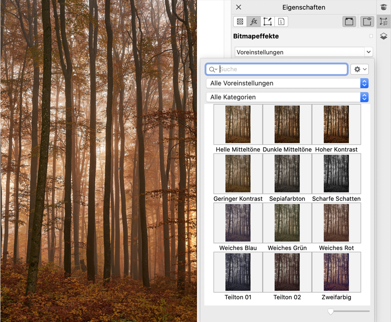Open the bitmap transparency properties tab
Image resolution: width=391 pixels, height=322 pixels.
pos(240,22)
